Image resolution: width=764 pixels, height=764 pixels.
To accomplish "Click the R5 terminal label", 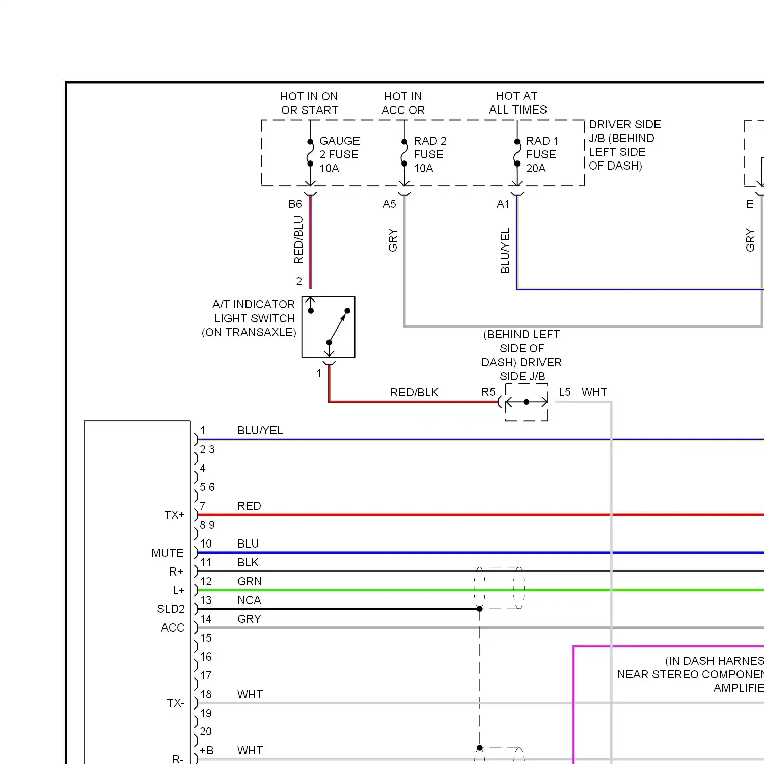I will [x=488, y=392].
